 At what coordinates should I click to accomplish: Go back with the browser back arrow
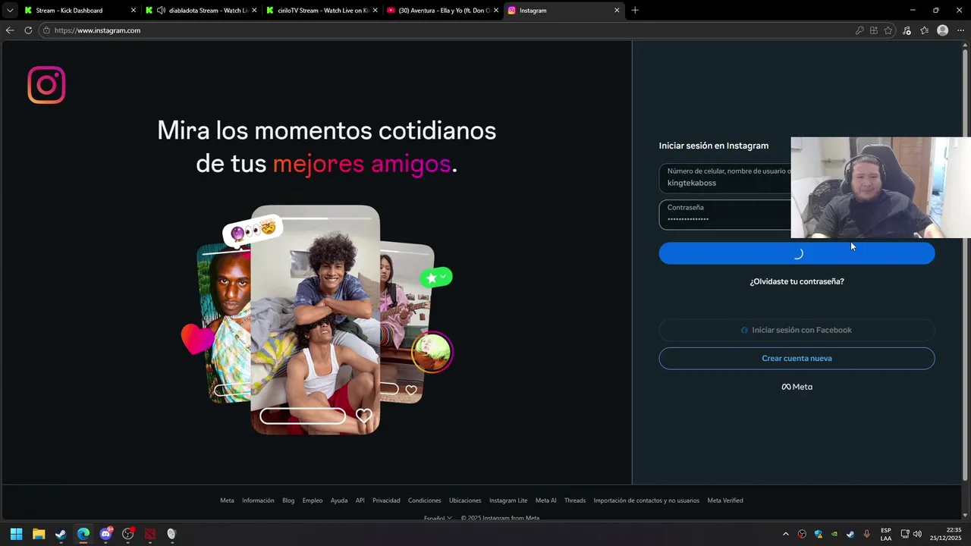point(10,30)
